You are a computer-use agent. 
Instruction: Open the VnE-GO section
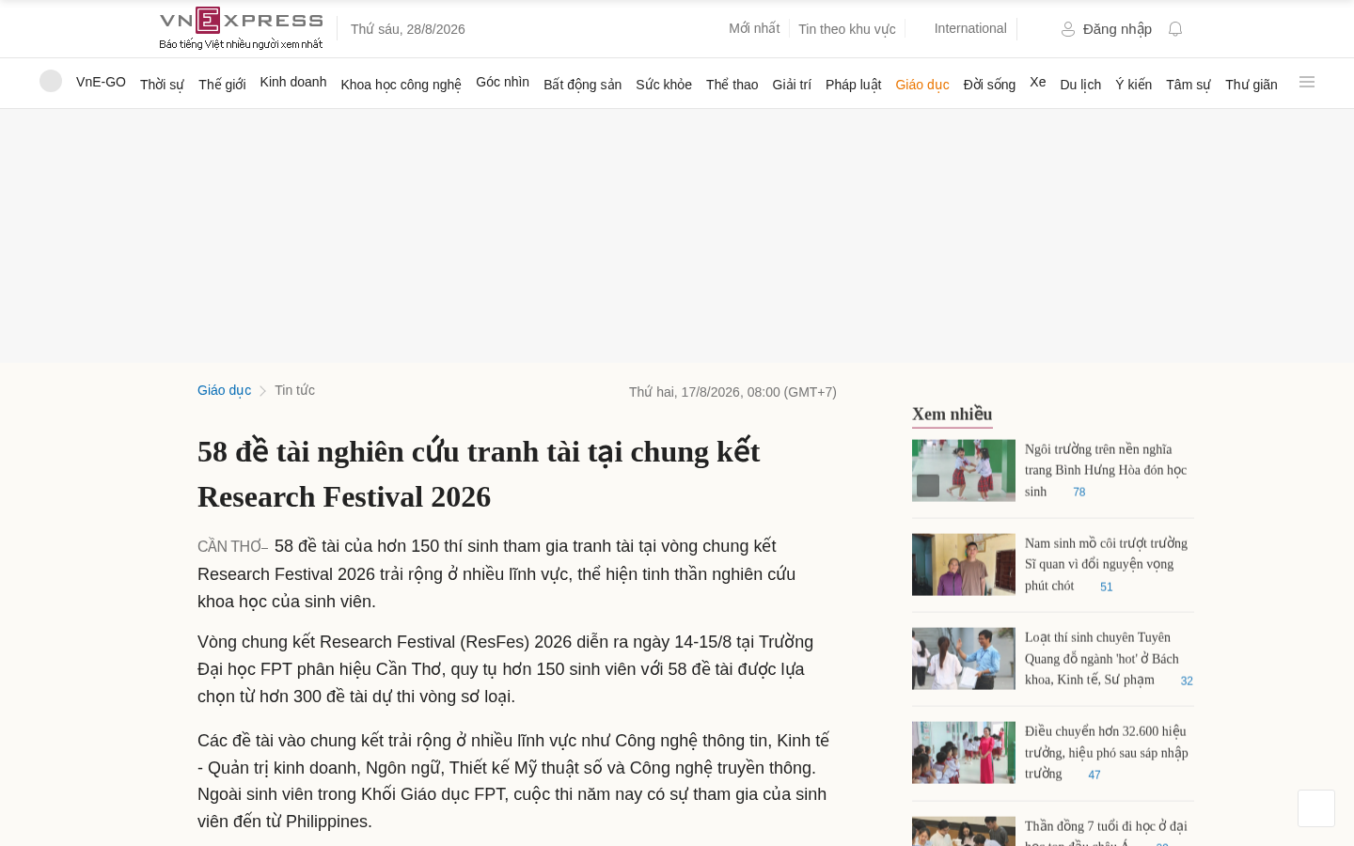coord(101,82)
